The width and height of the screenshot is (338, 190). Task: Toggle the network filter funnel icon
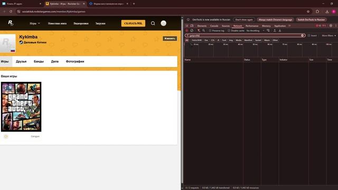pyautogui.click(x=199, y=31)
